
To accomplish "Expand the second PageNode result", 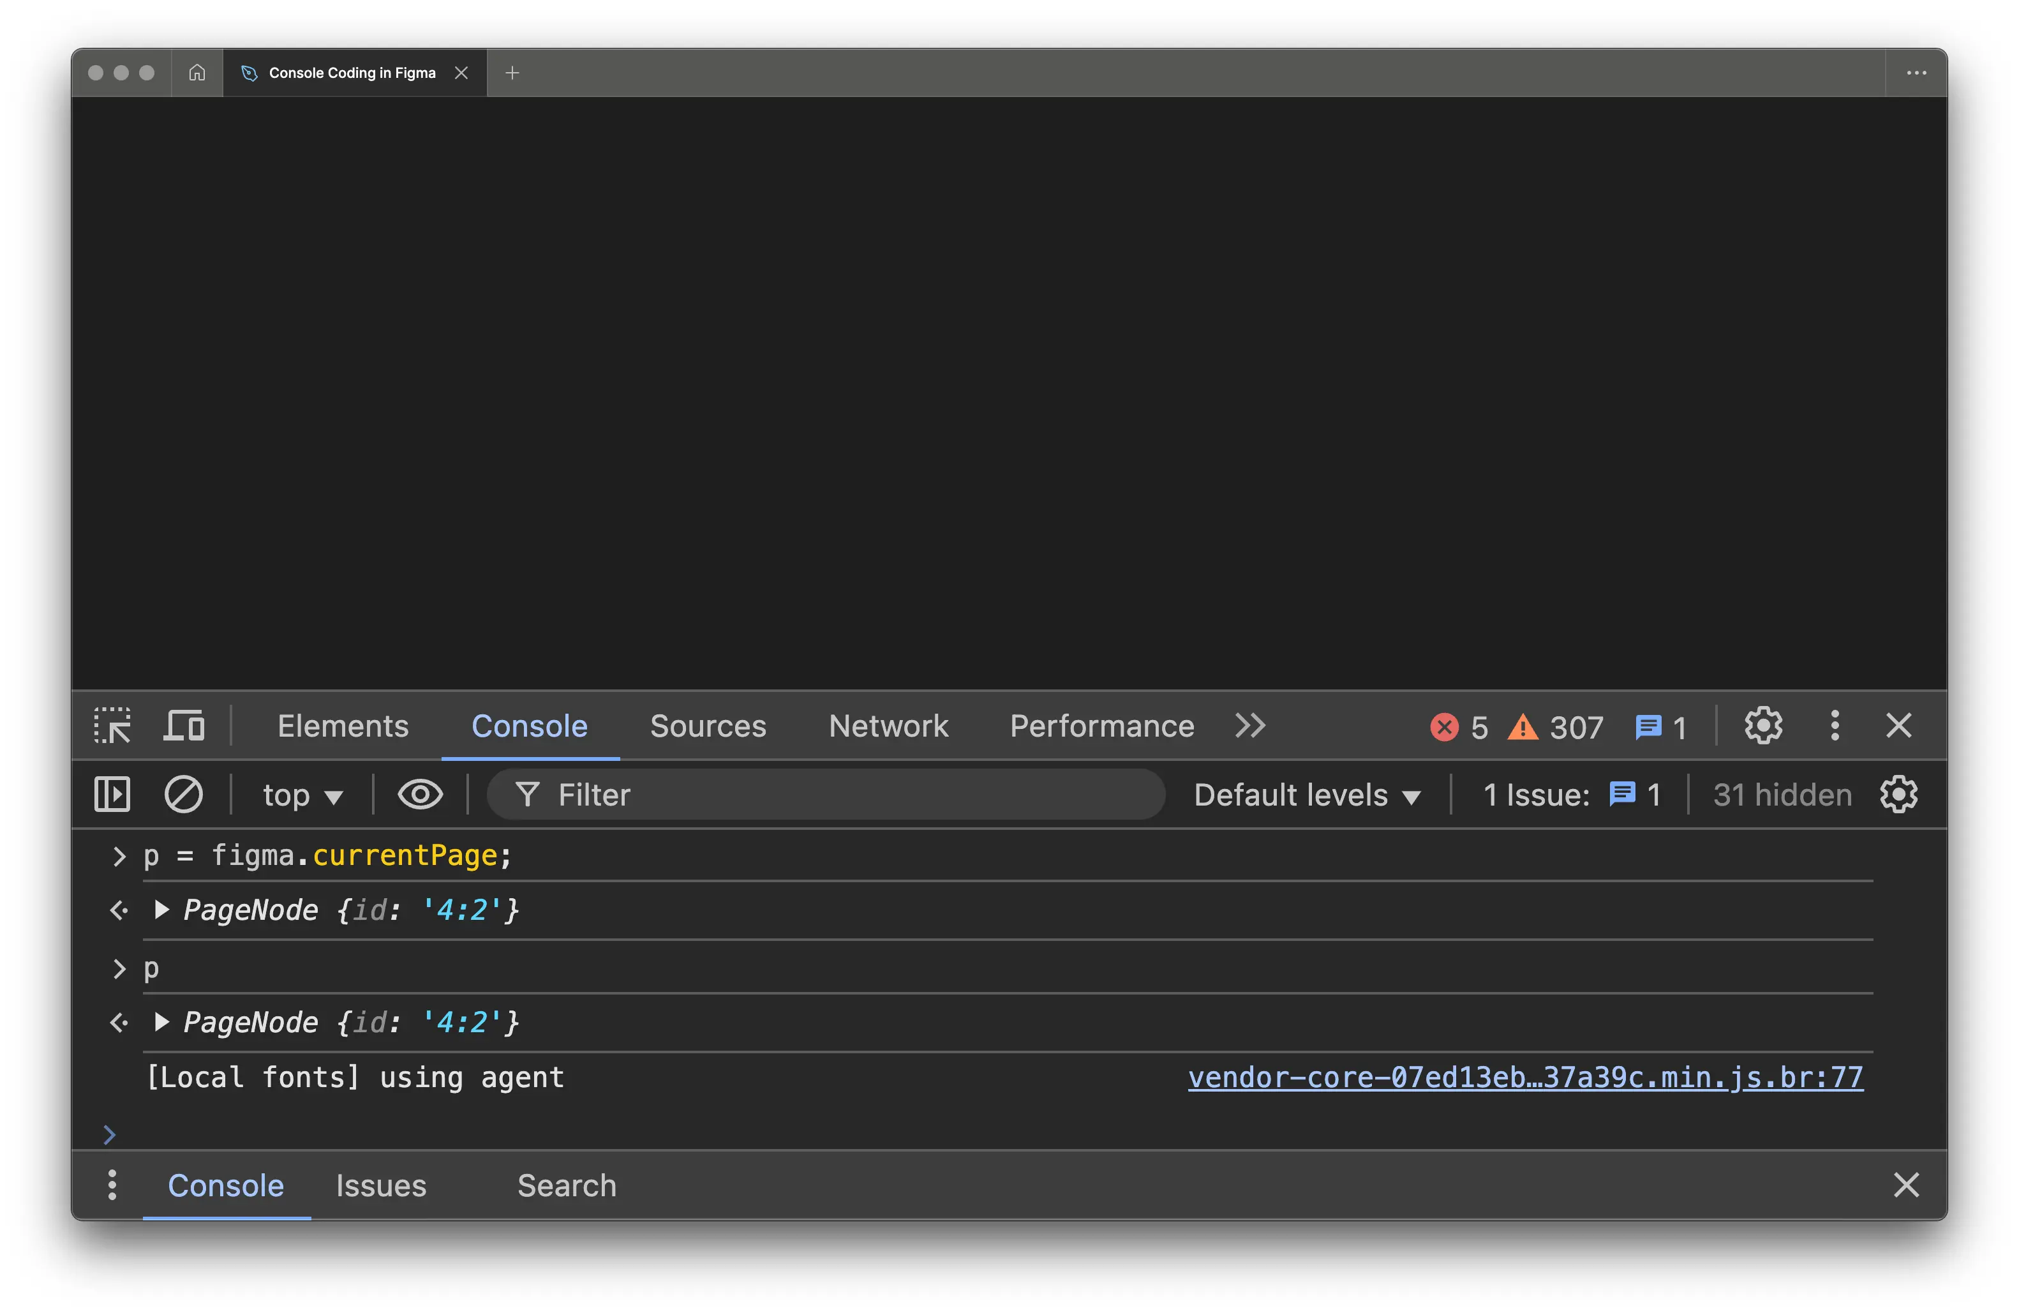I will (161, 1022).
